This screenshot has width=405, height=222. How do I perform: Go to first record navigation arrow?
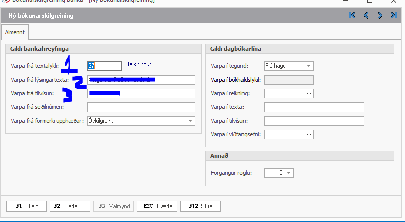point(352,16)
